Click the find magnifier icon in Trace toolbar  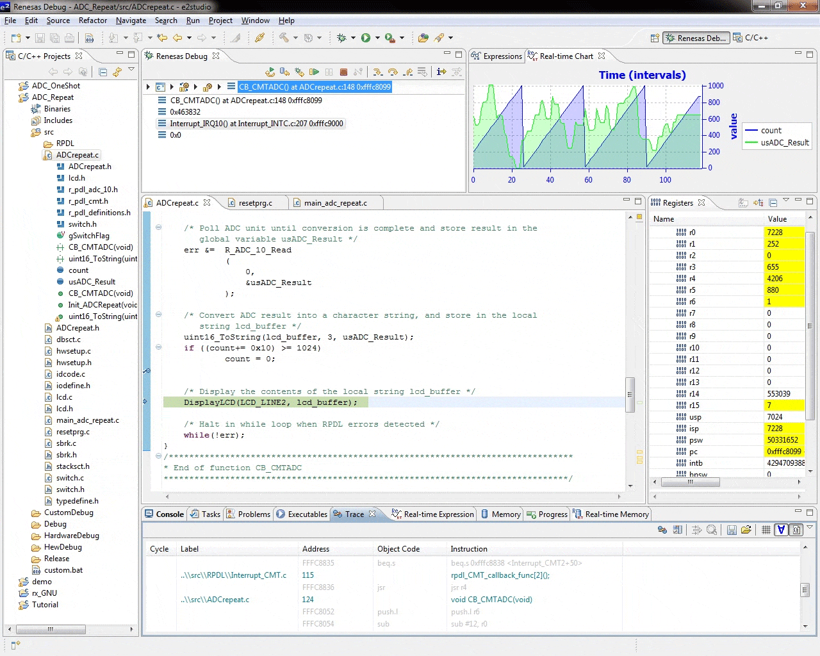[712, 530]
